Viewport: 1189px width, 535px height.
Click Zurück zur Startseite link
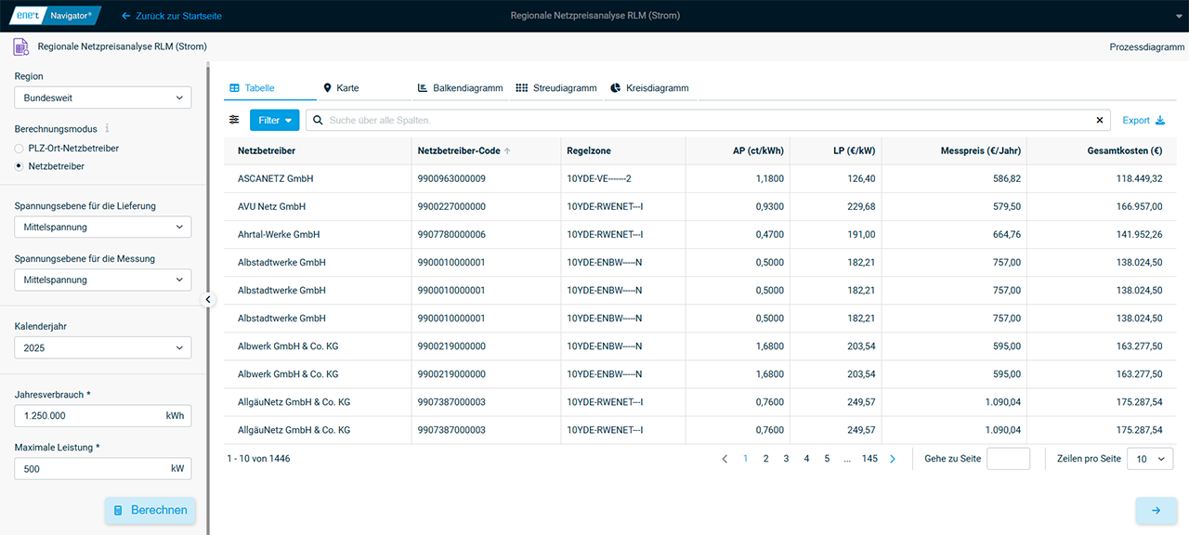tap(172, 16)
